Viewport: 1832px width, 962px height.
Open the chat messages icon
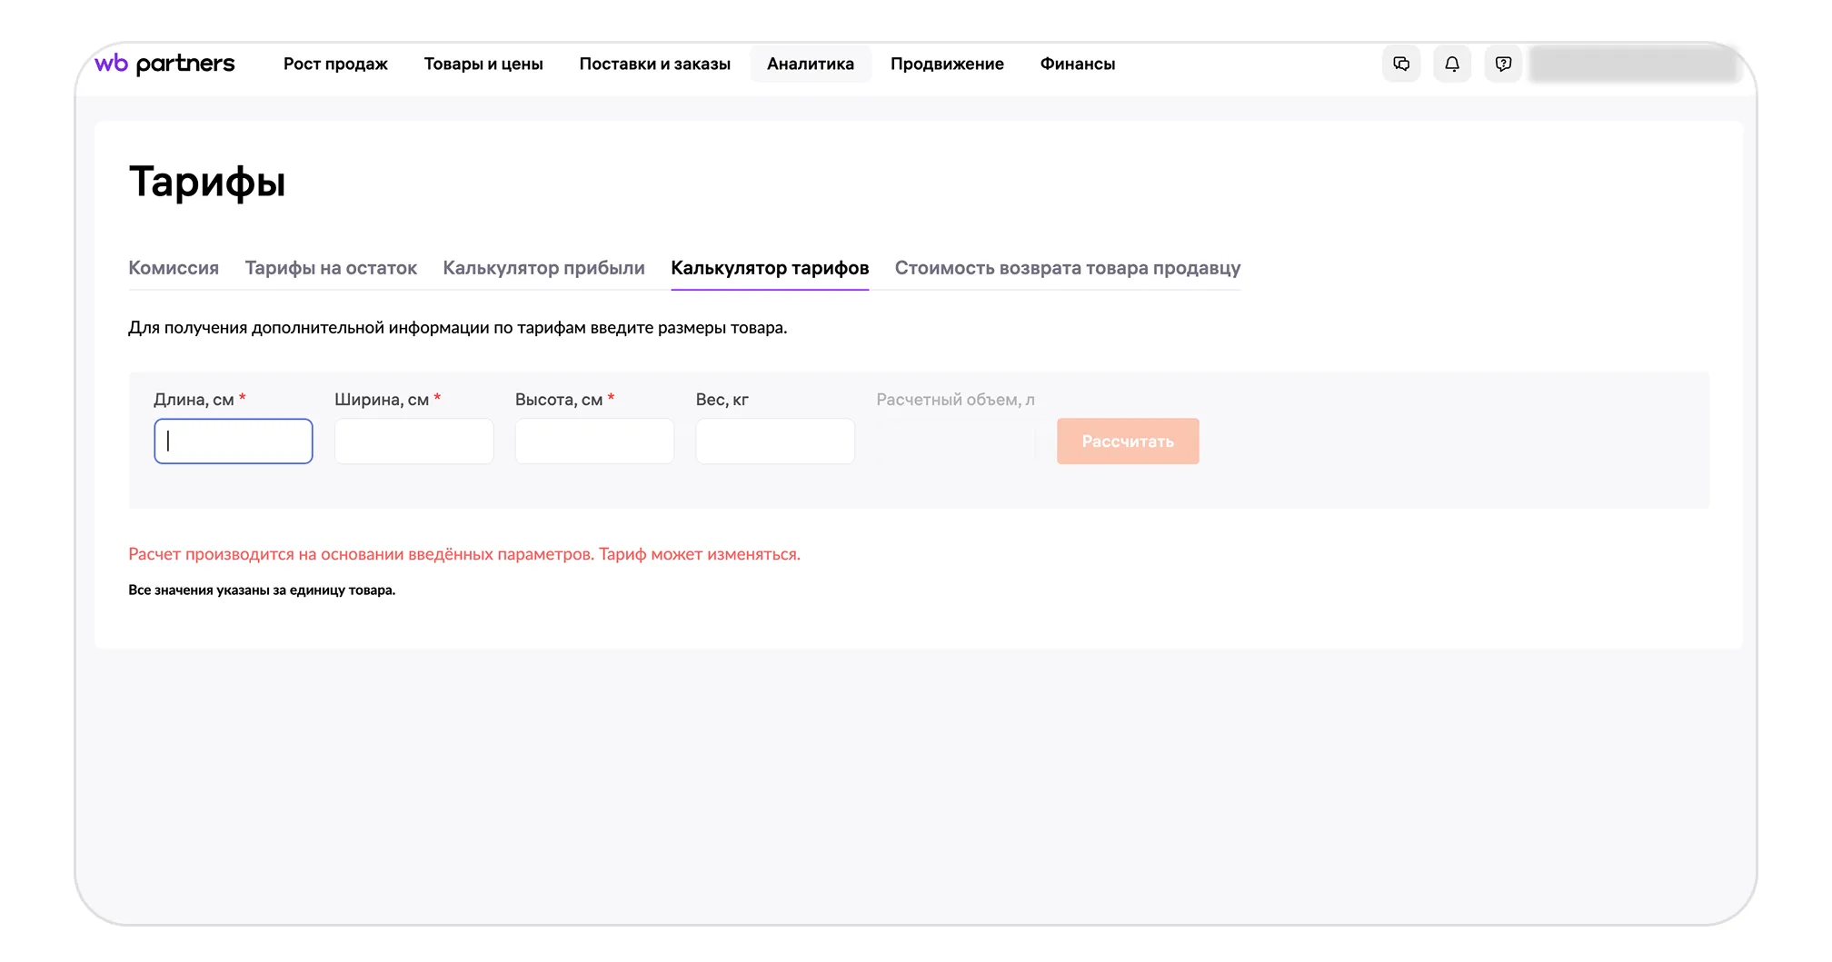click(x=1401, y=64)
